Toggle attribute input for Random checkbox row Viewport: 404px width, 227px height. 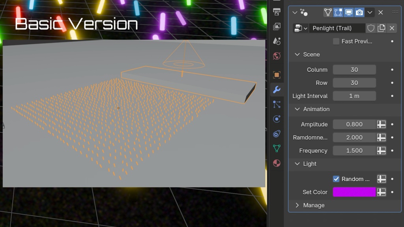[x=382, y=179]
